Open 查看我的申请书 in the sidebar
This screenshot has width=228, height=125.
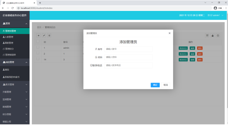pyautogui.click(x=15, y=77)
